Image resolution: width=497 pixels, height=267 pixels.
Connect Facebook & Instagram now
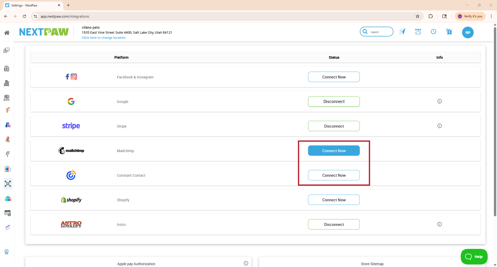coord(334,77)
